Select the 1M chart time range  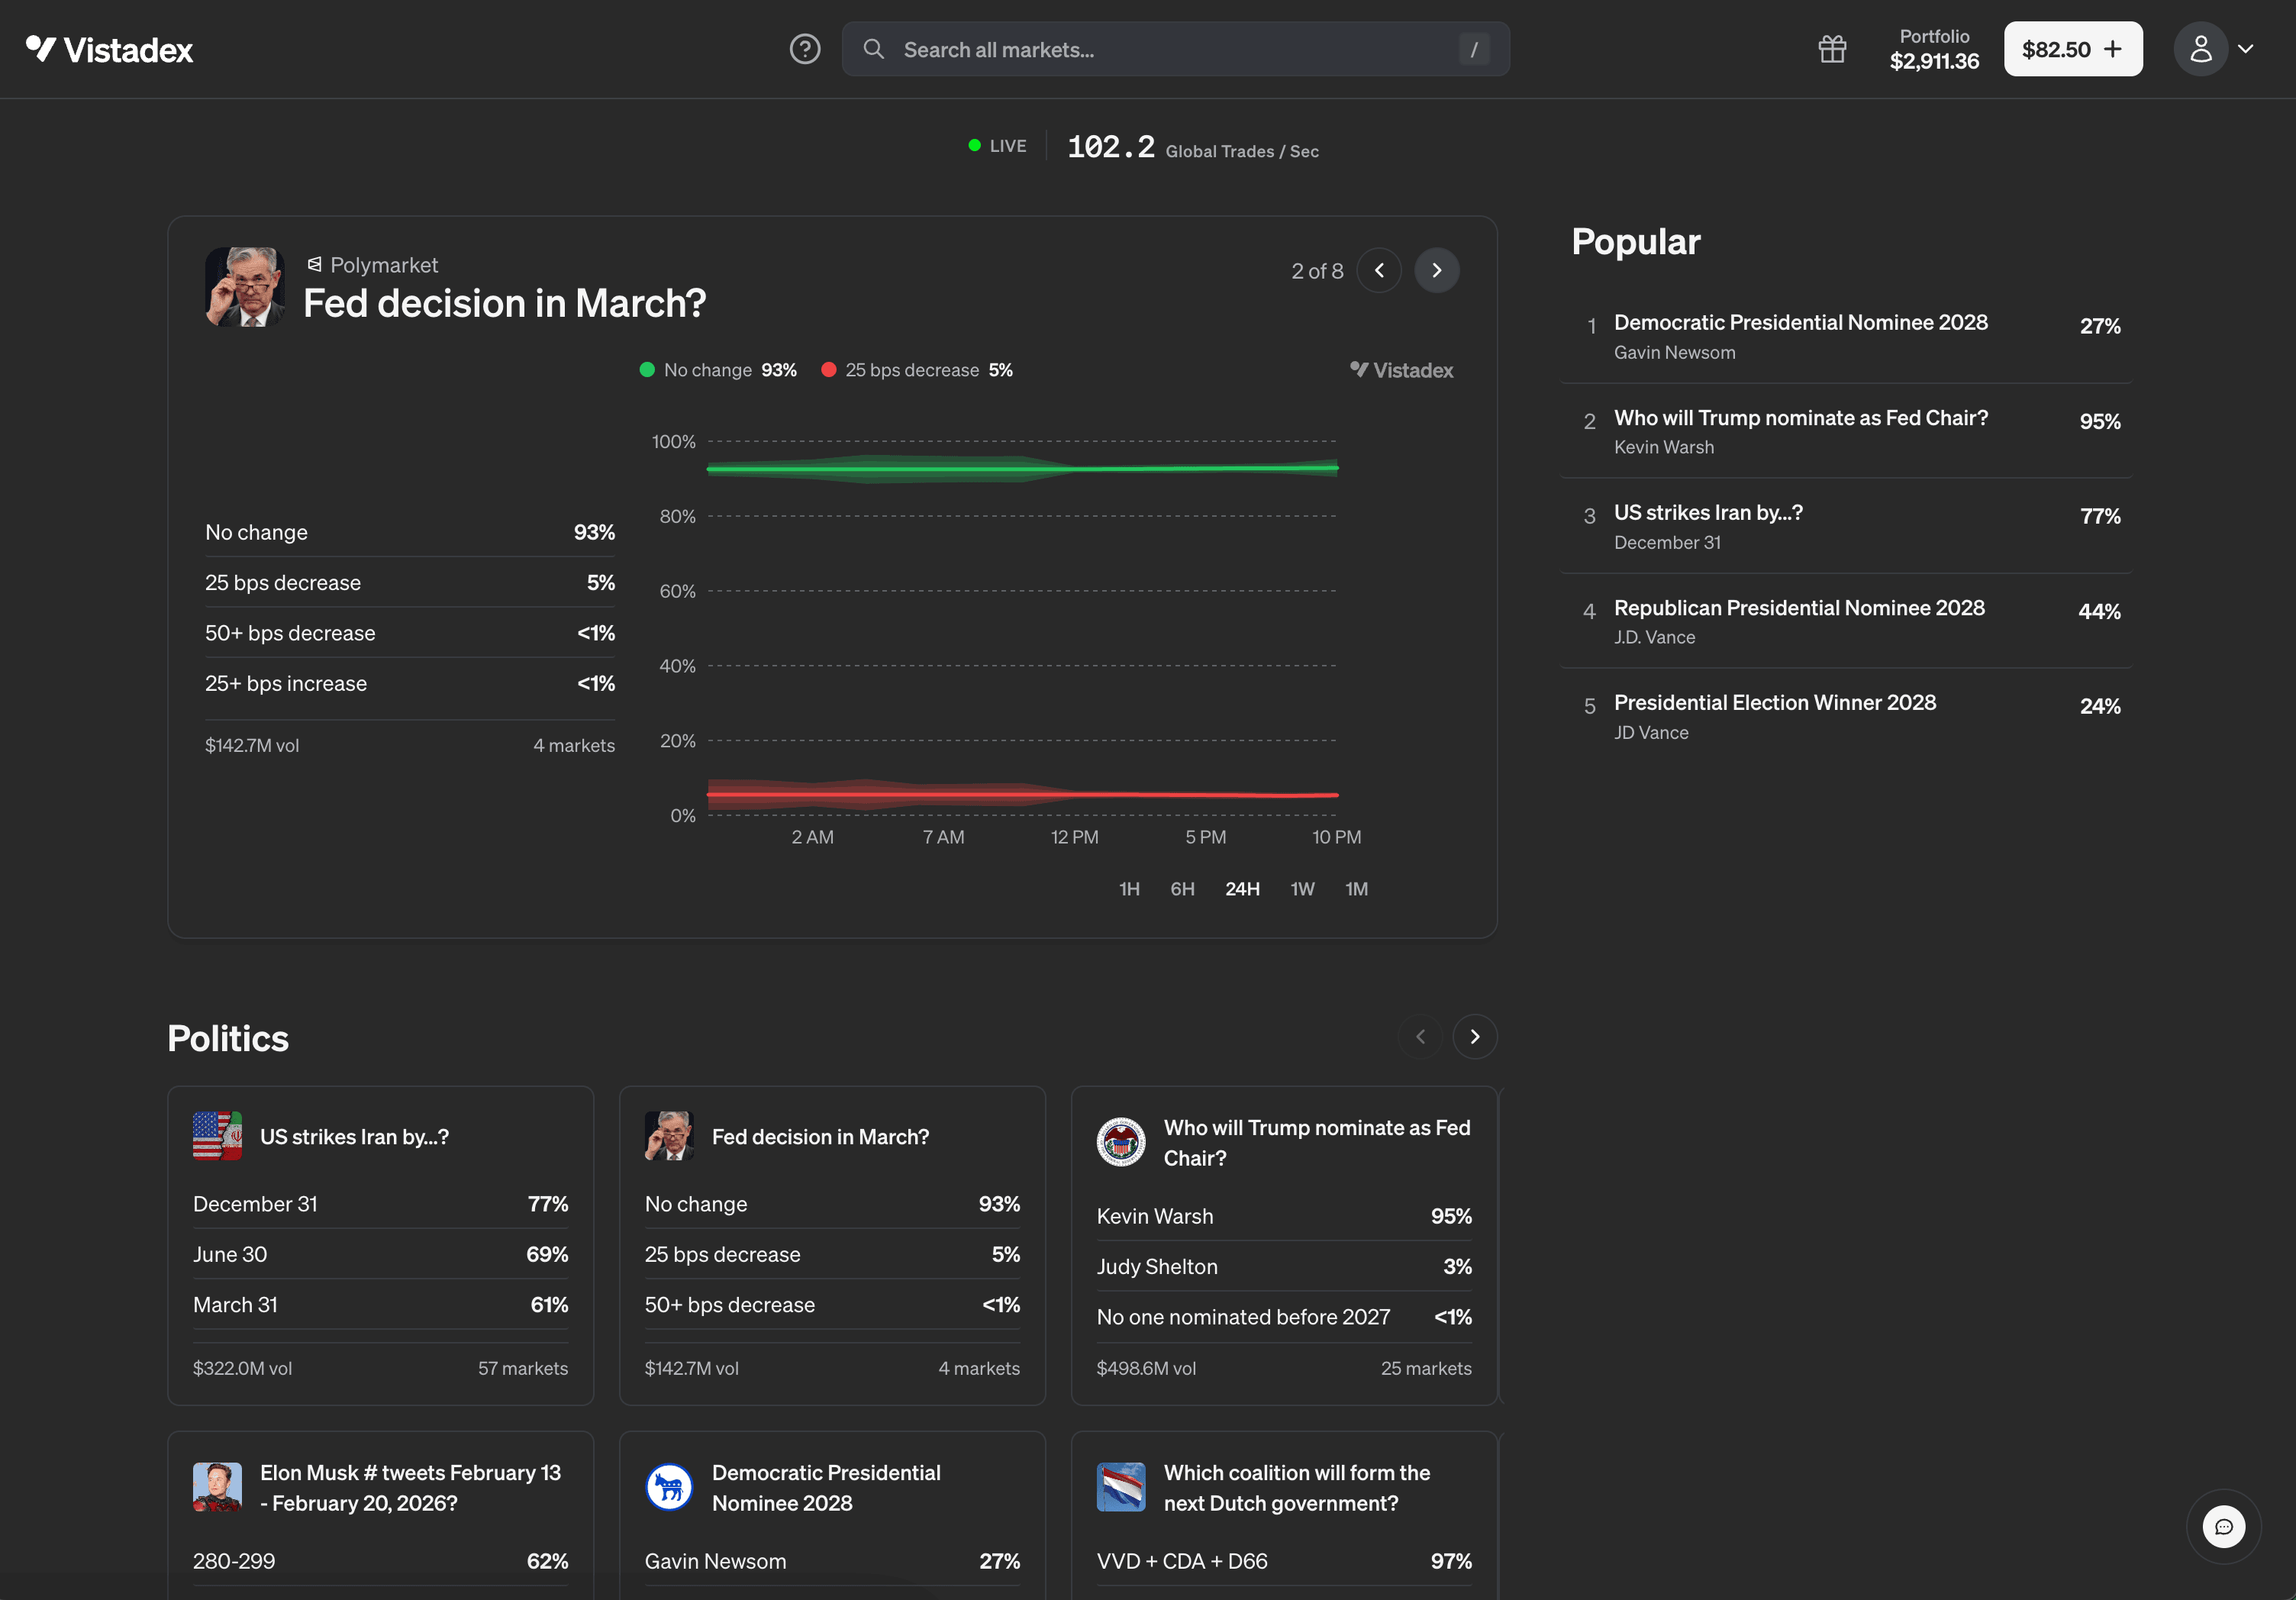tap(1356, 889)
